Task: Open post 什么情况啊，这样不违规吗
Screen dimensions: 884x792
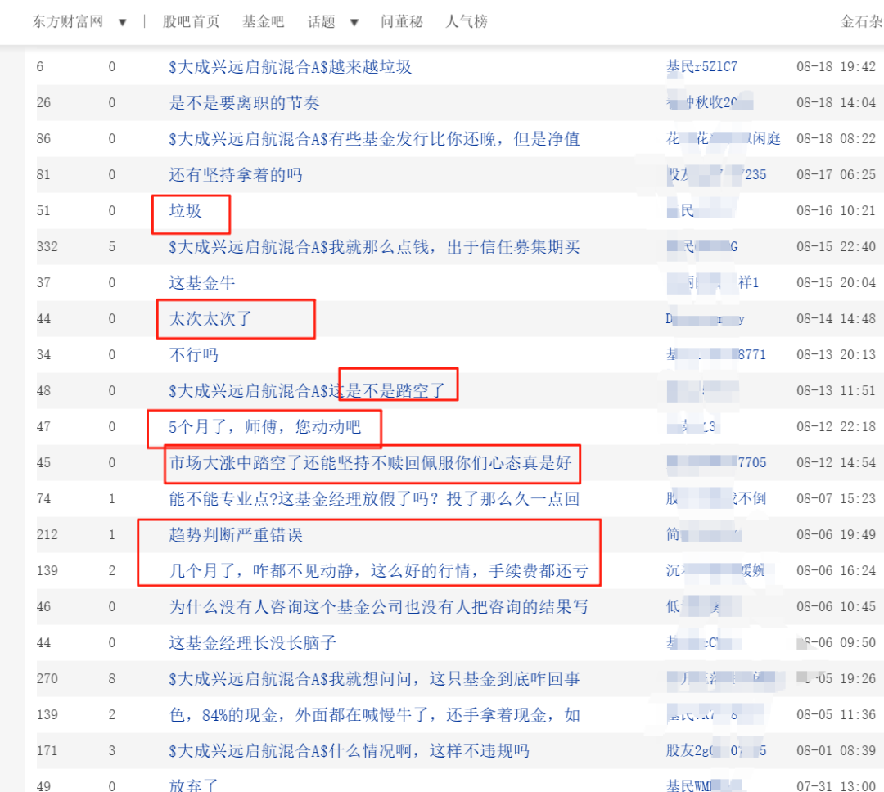Action: (x=349, y=751)
